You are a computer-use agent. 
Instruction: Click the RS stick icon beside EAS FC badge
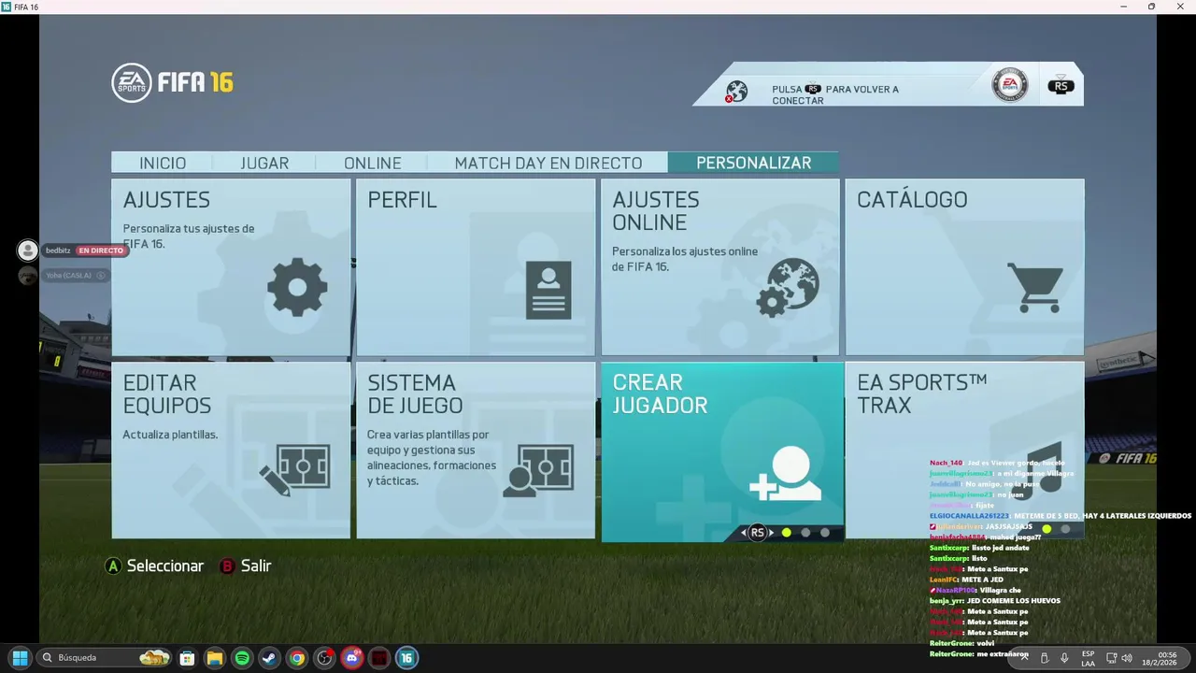pyautogui.click(x=1060, y=86)
